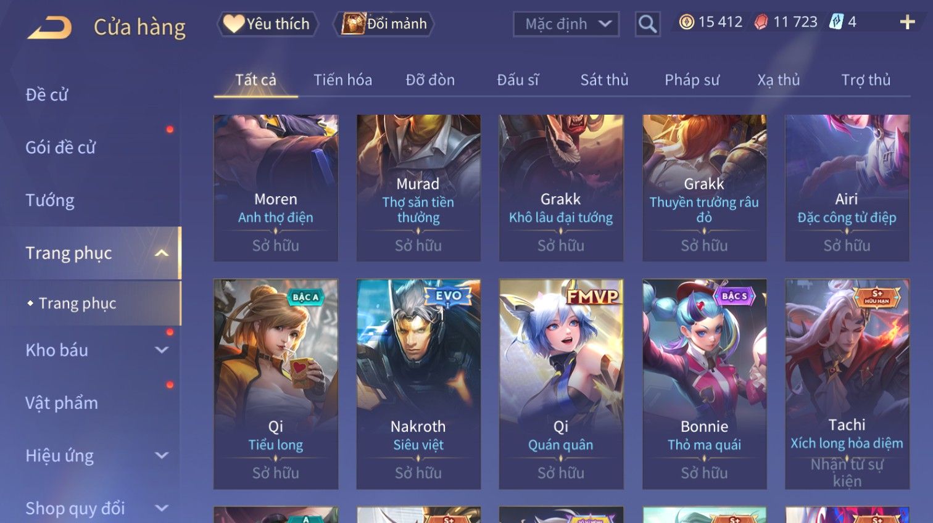
Task: Expand the Kho báu sidebar section
Action: [162, 350]
